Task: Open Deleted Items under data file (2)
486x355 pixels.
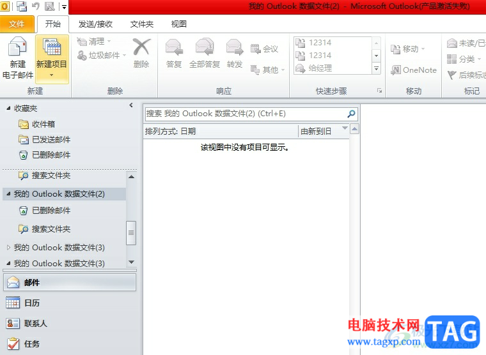Action: pos(44,211)
